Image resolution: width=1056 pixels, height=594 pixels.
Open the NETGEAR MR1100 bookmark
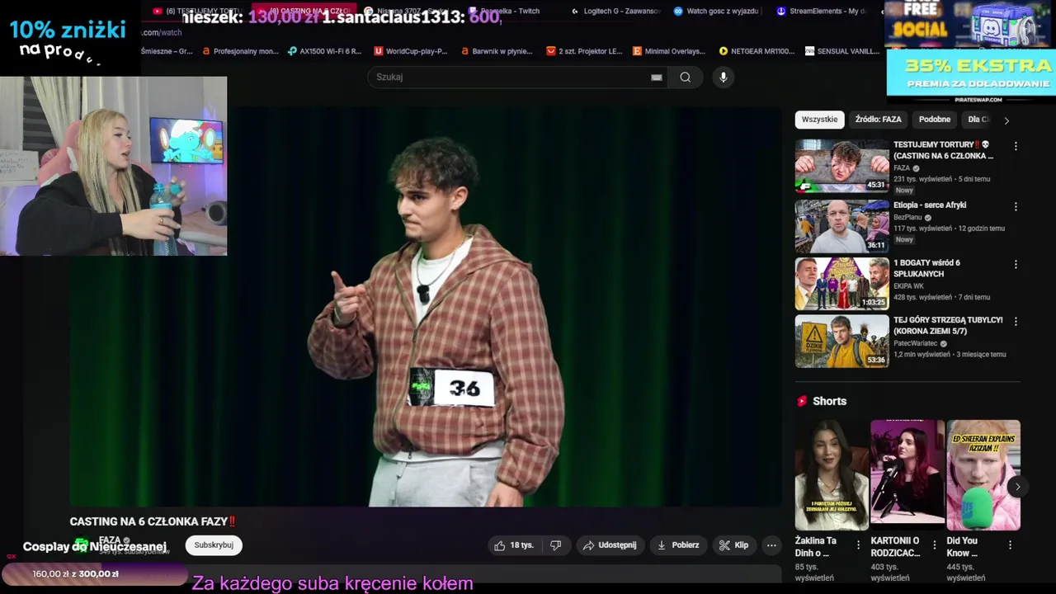pyautogui.click(x=757, y=51)
